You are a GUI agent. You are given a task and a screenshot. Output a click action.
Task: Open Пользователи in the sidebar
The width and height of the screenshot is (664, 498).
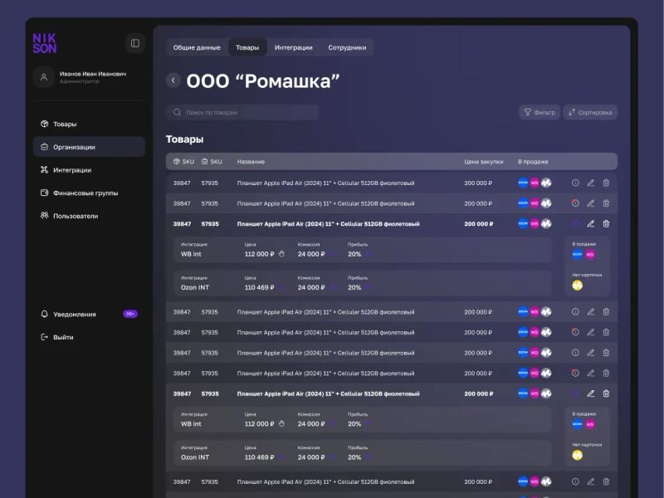(x=76, y=216)
